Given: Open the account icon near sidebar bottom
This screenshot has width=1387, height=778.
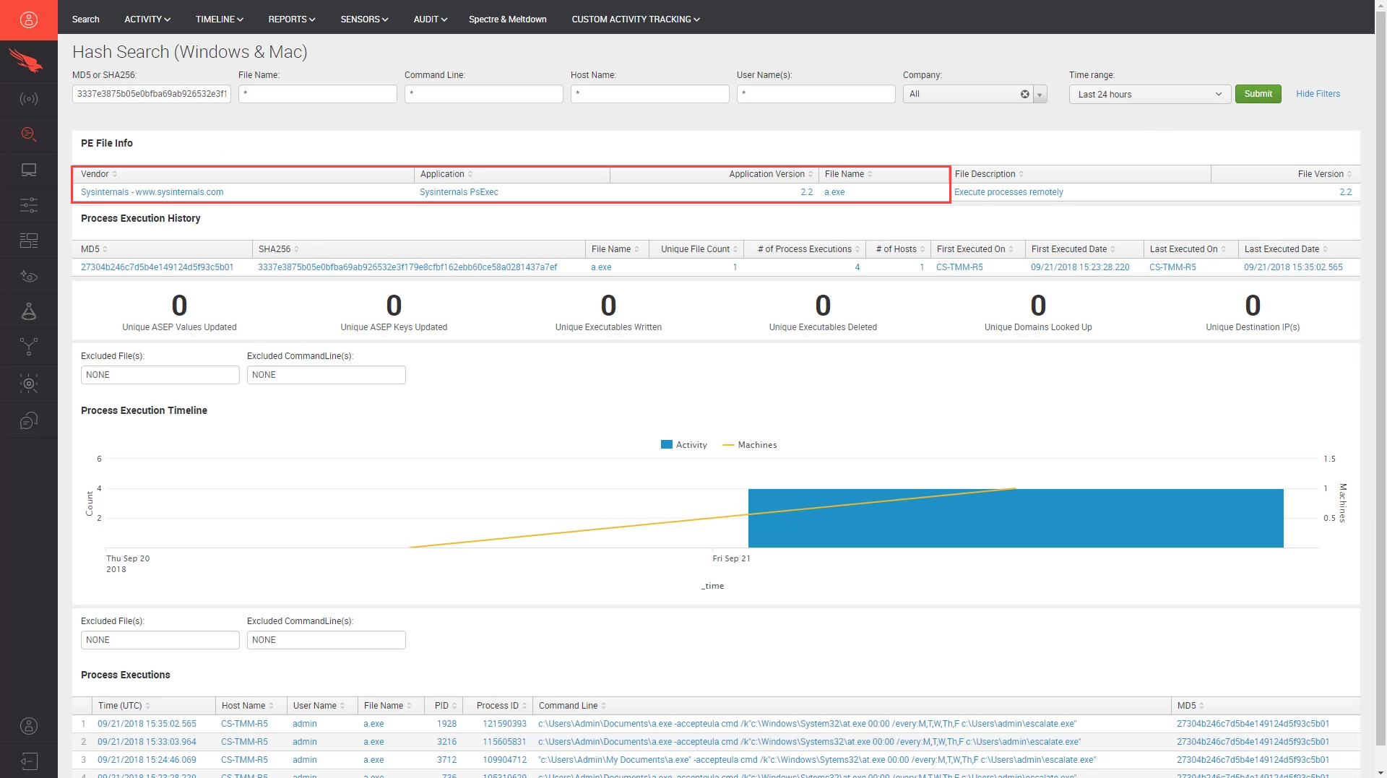Looking at the screenshot, I should (x=29, y=726).
